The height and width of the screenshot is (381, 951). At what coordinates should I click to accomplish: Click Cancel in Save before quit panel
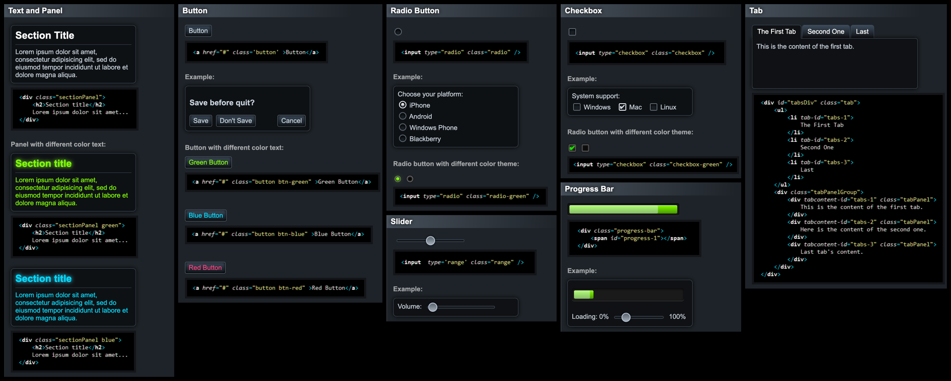(291, 121)
